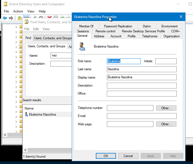Select the Organization tab
This screenshot has height=164, width=193.
point(172,36)
